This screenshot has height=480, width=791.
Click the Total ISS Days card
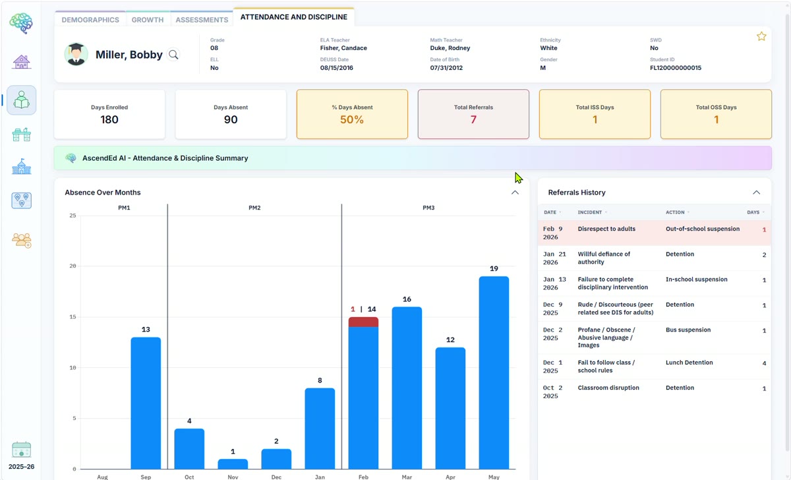(595, 114)
